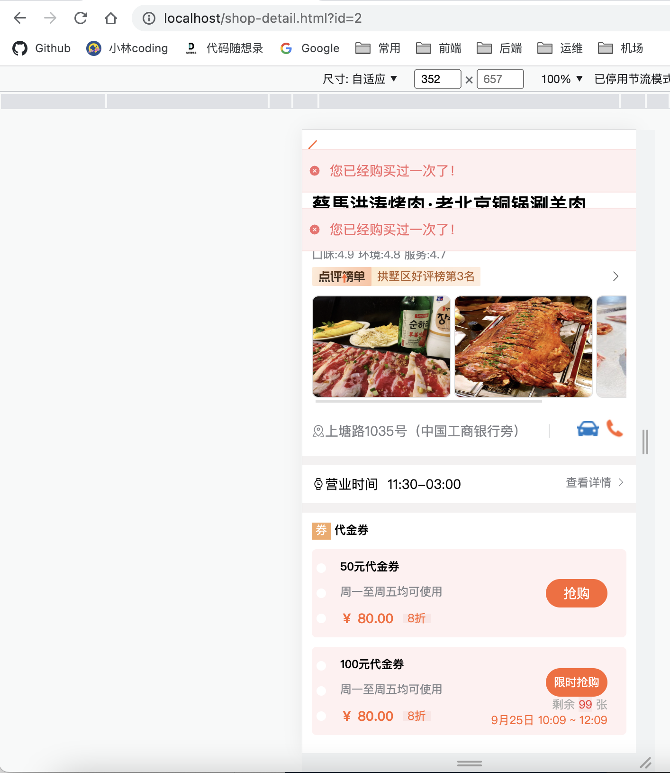Click the orange back arrow in shop page

[313, 144]
